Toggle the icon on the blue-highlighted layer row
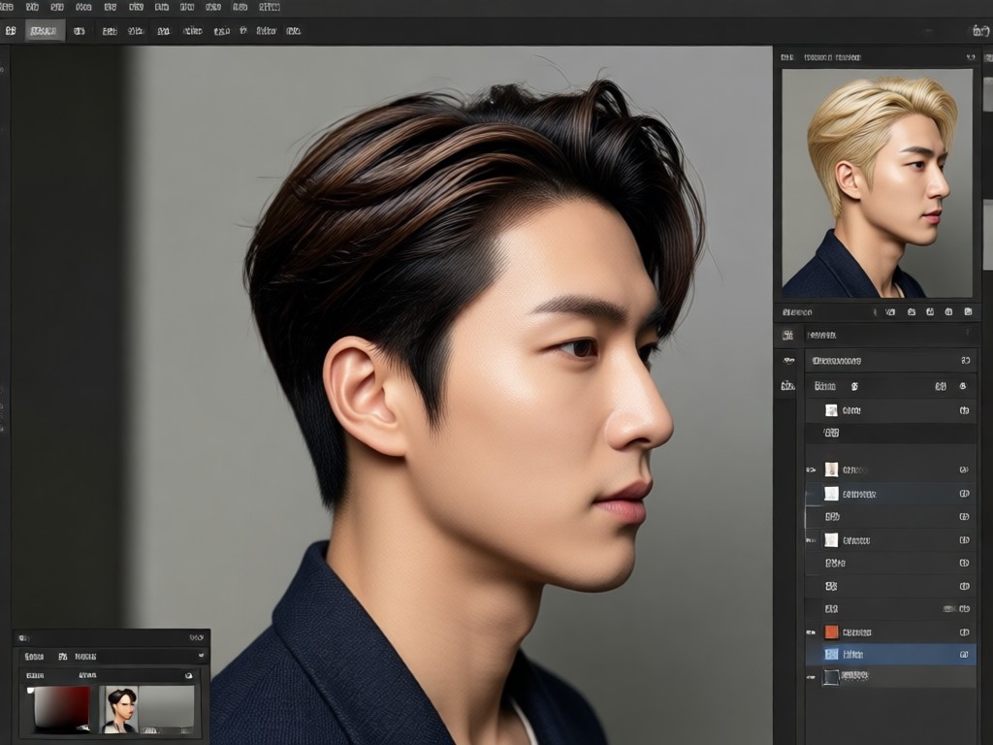 (964, 655)
